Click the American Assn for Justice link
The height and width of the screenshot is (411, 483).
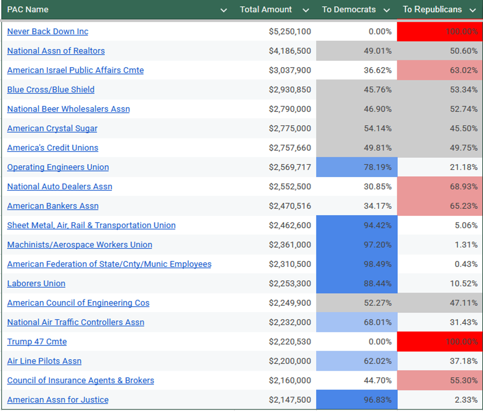tap(58, 400)
